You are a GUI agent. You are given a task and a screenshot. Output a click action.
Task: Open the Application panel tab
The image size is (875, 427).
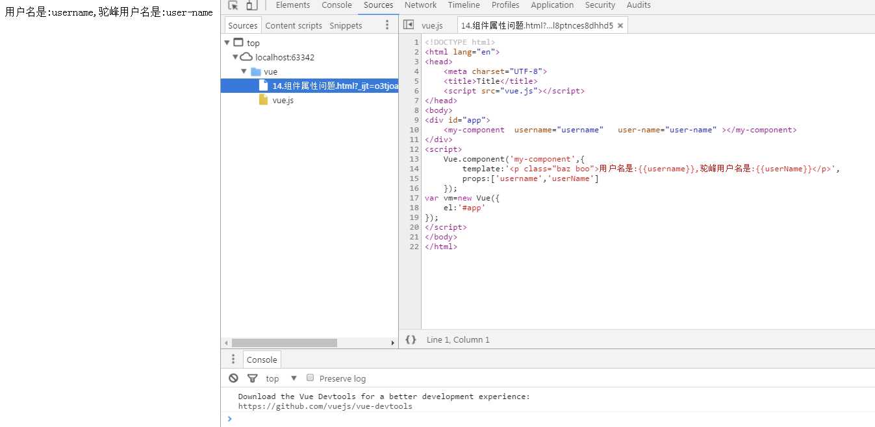click(x=552, y=5)
